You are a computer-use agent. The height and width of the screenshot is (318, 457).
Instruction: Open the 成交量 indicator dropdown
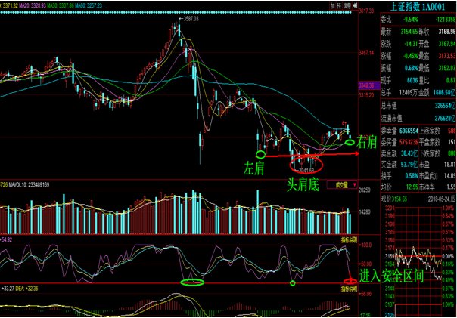coord(342,185)
